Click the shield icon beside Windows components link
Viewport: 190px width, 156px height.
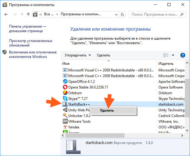click(x=5, y=52)
